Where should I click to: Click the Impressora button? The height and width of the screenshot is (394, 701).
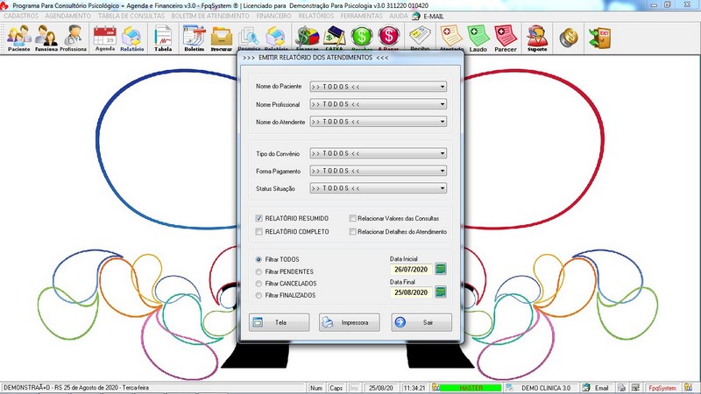click(350, 322)
